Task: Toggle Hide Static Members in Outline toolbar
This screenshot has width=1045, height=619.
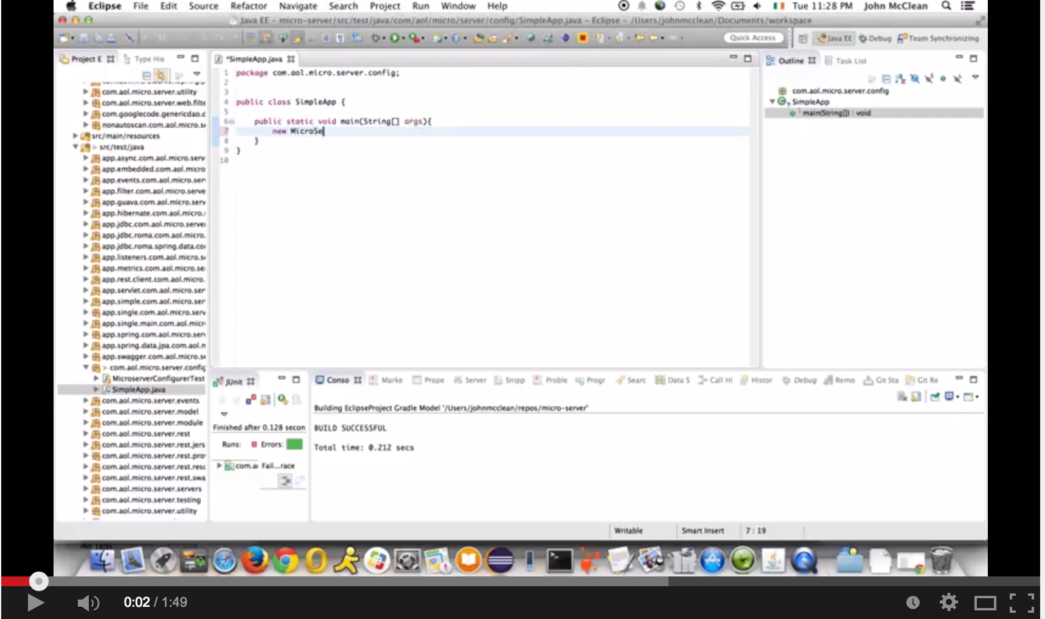Action: [929, 78]
